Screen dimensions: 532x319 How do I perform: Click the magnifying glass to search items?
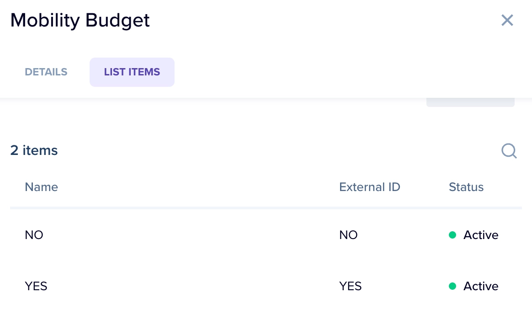coord(509,151)
